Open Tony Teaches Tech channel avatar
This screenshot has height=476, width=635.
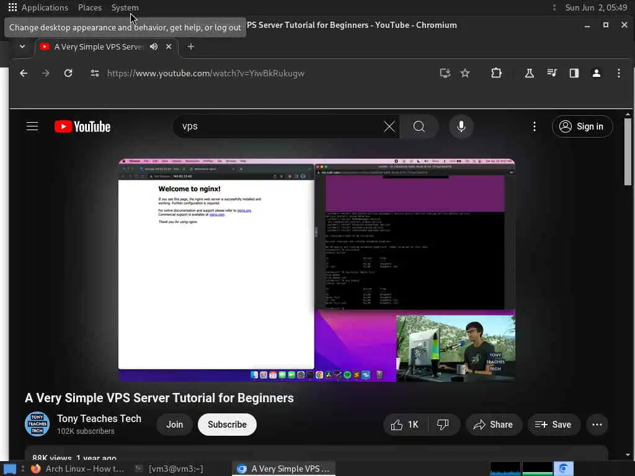click(x=37, y=424)
